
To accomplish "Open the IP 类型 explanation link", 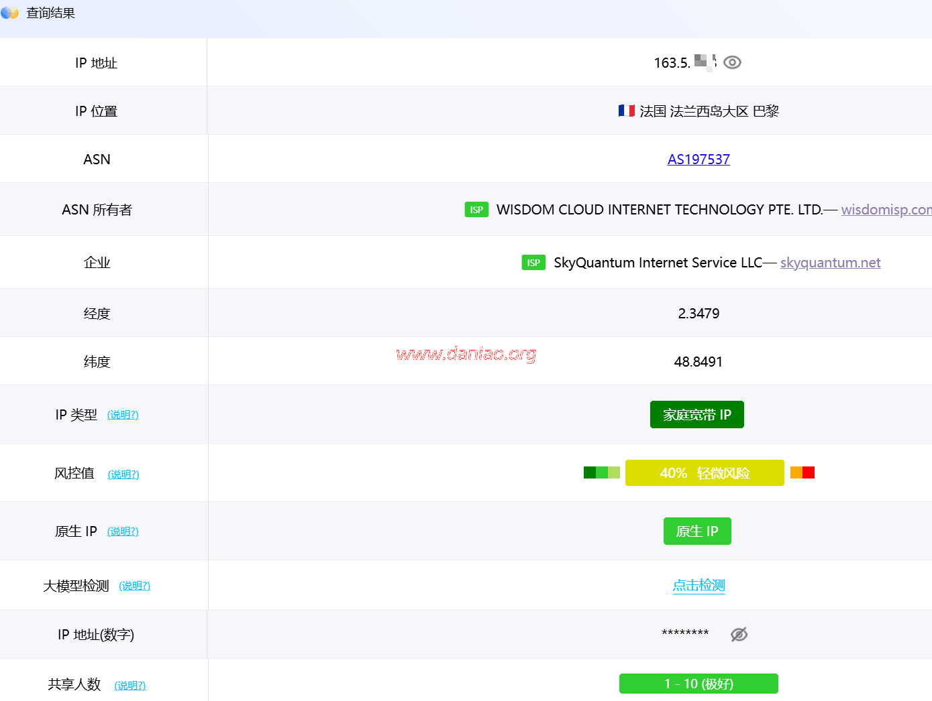I will (123, 415).
